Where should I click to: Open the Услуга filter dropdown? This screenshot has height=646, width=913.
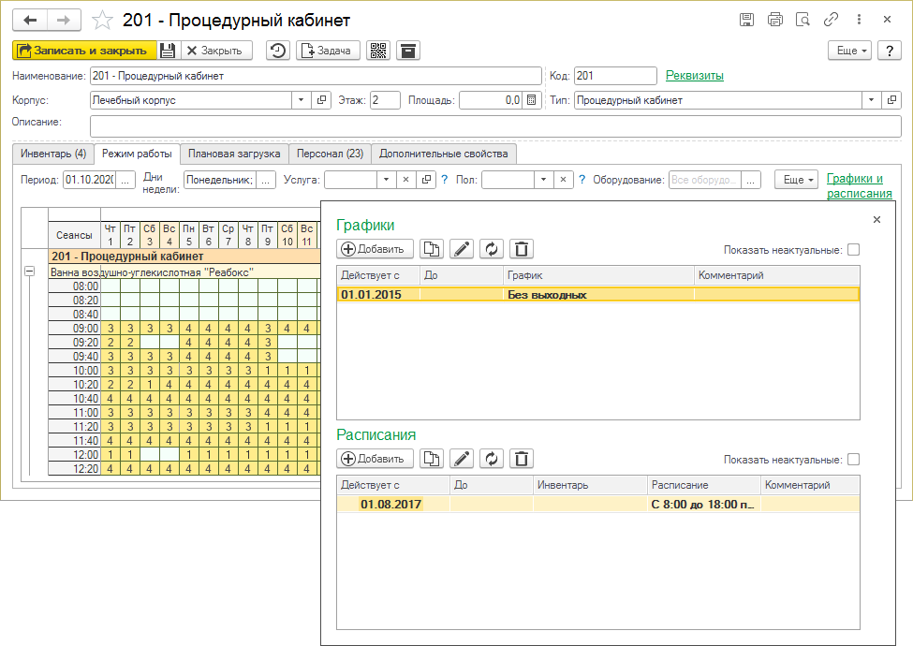[387, 180]
